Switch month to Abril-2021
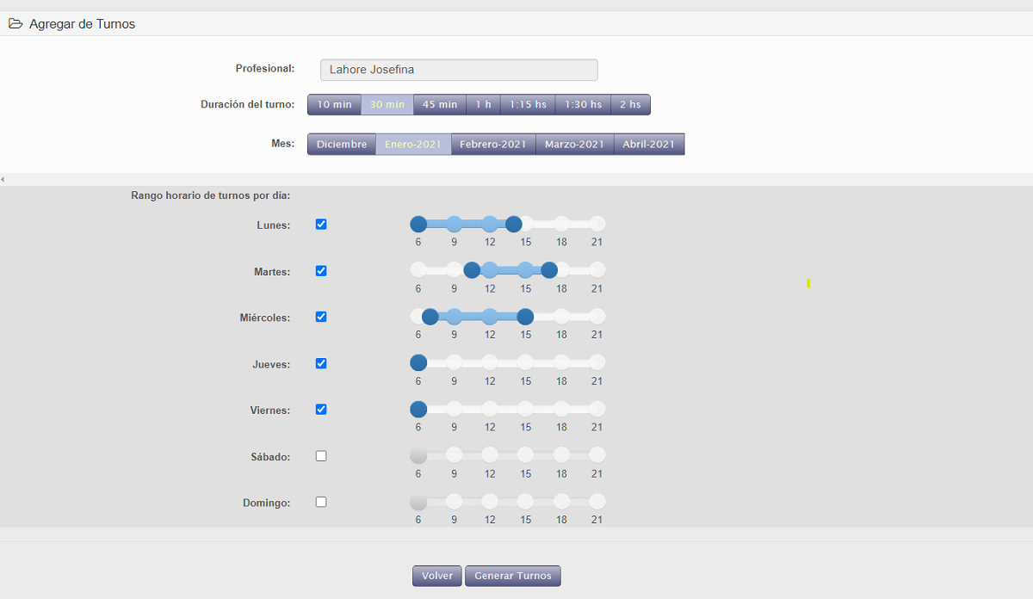 [649, 144]
